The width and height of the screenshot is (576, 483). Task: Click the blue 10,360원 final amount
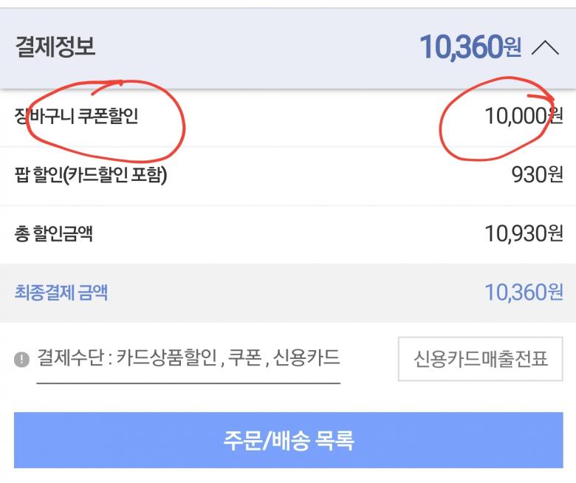coord(524,292)
